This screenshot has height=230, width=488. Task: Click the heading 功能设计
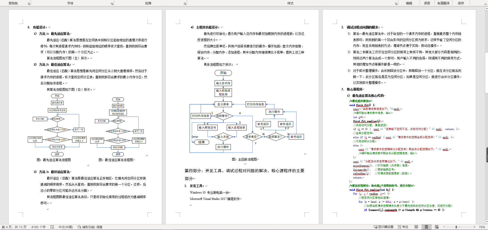click(40, 27)
